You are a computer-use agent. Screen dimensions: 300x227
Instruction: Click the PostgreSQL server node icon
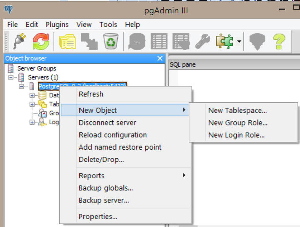(x=32, y=86)
